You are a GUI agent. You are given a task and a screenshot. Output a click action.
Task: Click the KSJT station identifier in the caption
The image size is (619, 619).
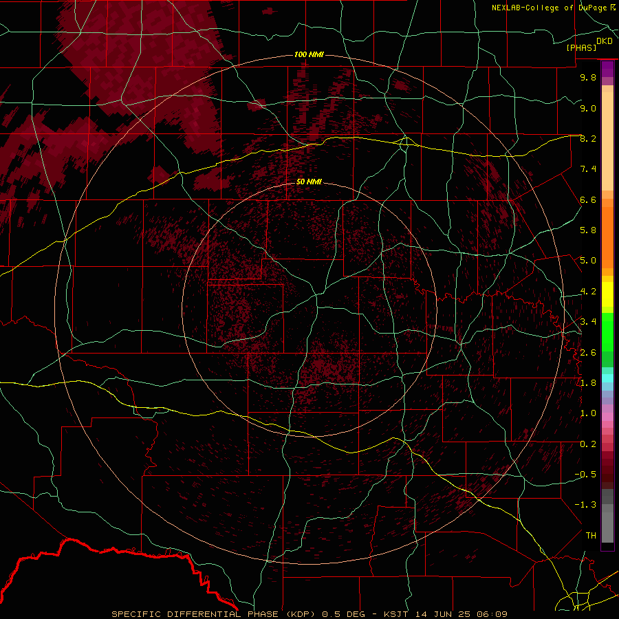pos(397,614)
